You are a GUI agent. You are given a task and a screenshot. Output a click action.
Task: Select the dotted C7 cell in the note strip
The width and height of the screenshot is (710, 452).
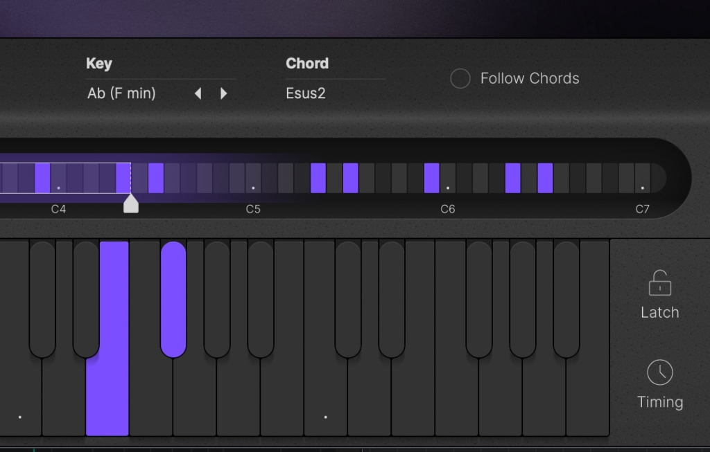pyautogui.click(x=643, y=178)
